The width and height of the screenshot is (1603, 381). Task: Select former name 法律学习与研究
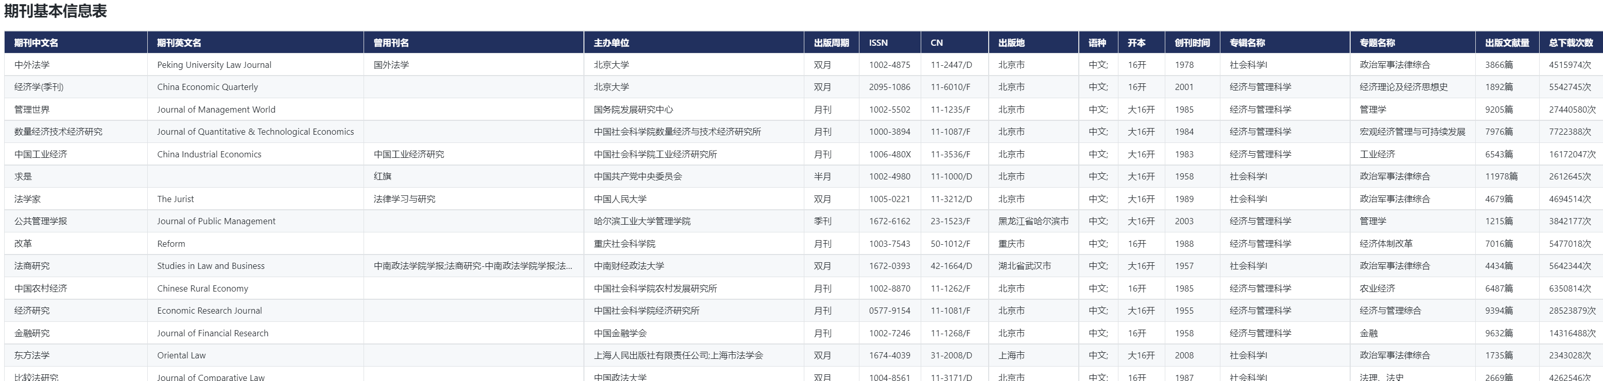coord(405,199)
